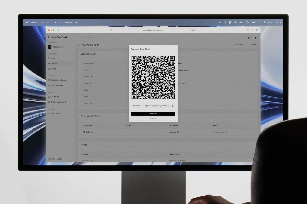
Task: Click the Proof created history entry
Action: (x=88, y=161)
